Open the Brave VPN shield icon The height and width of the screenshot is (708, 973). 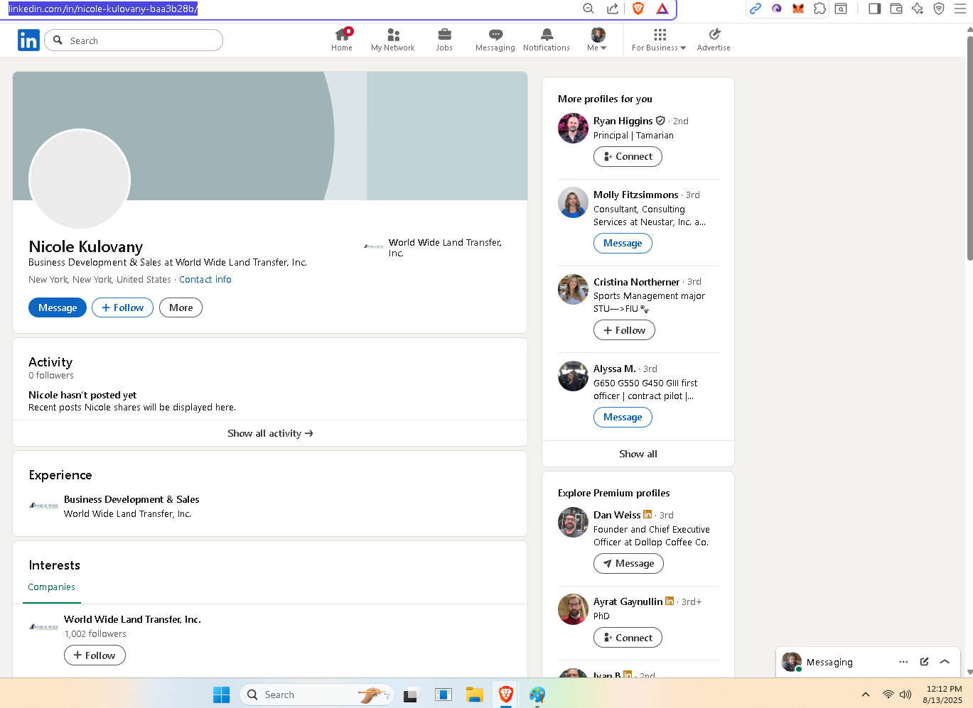(x=939, y=9)
